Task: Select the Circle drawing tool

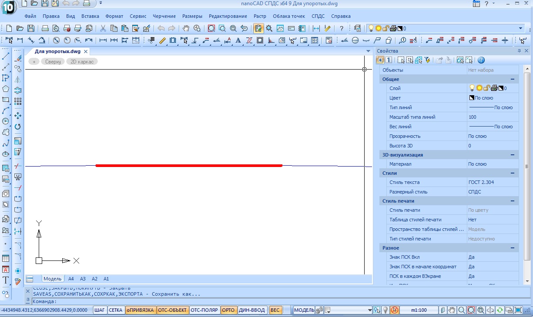Action: tap(6, 121)
